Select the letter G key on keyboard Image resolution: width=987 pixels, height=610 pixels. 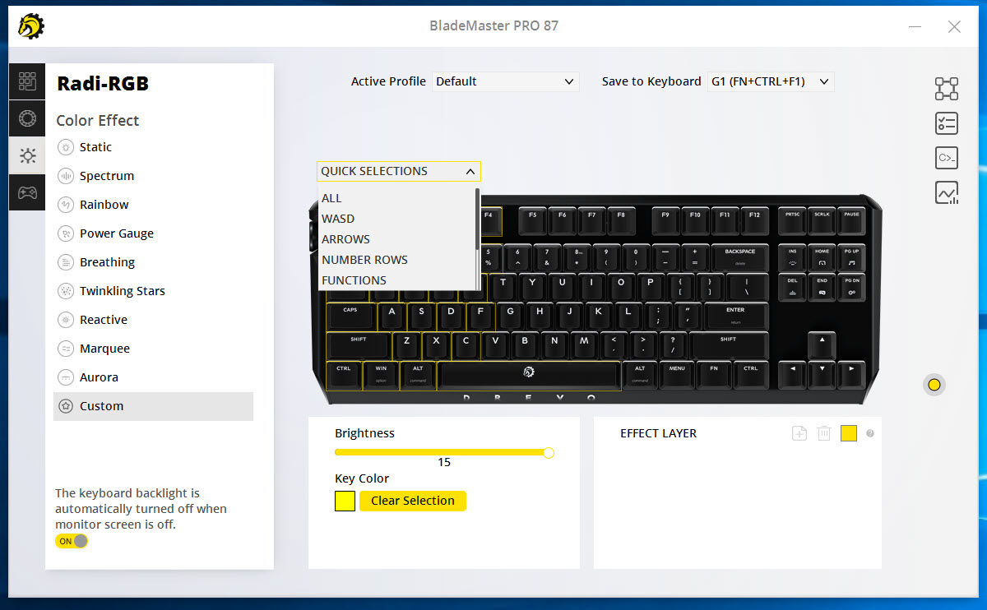tap(510, 316)
